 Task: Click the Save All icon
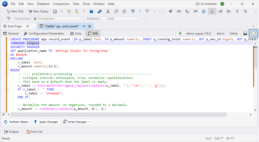pyautogui.click(x=100, y=11)
